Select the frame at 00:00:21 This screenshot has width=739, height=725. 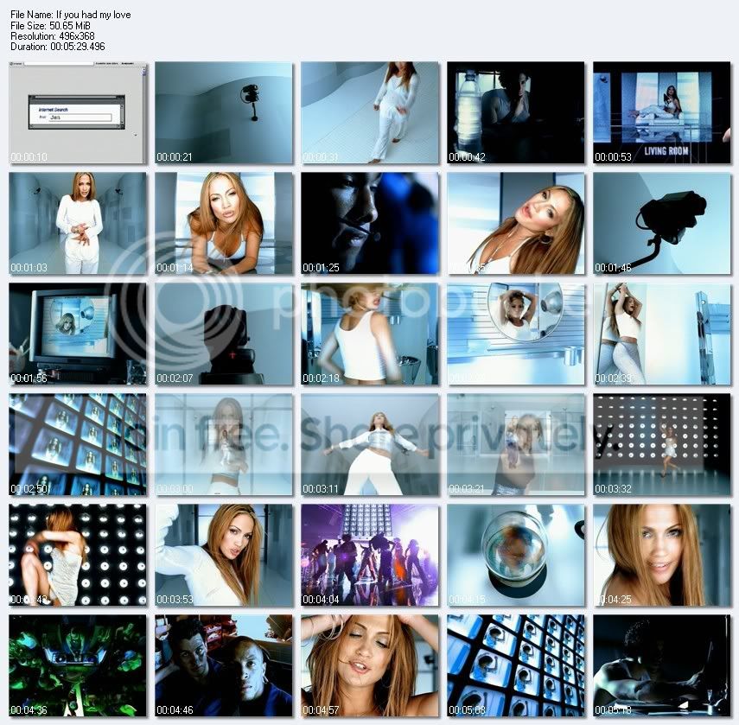pyautogui.click(x=224, y=113)
